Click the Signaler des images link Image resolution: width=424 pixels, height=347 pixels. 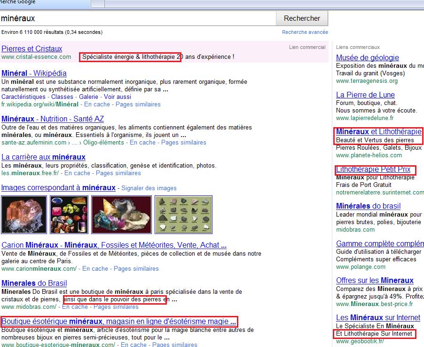click(149, 188)
